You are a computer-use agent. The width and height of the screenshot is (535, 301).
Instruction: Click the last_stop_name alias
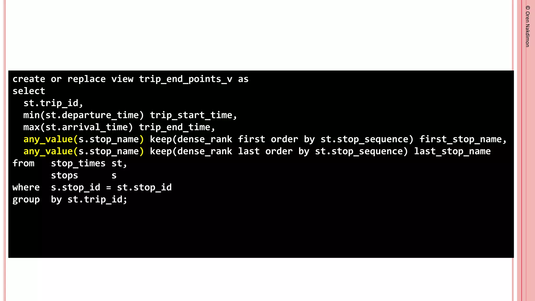pos(452,151)
